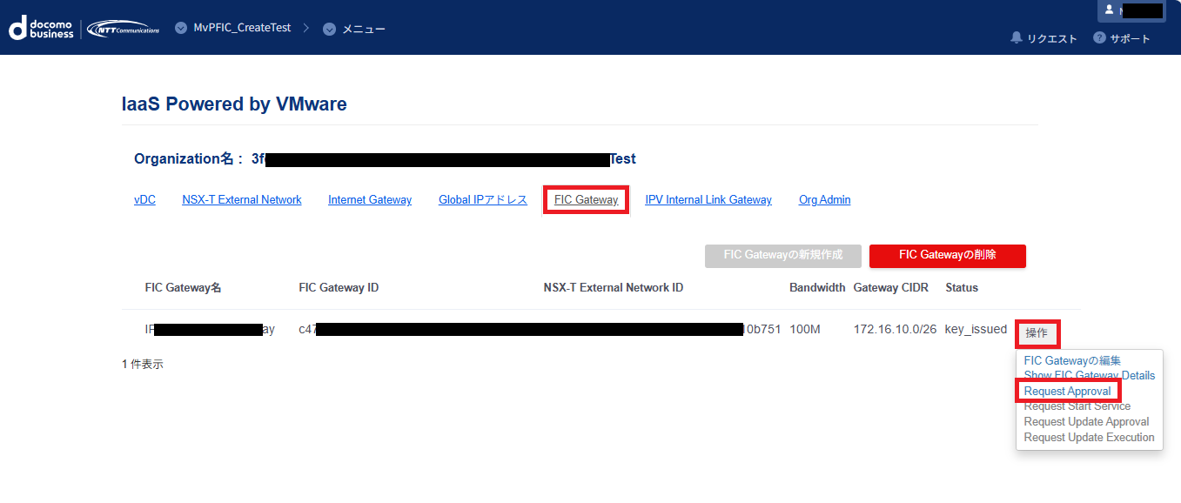The width and height of the screenshot is (1181, 503).
Task: Open the user account icon menu
Action: point(1109,10)
